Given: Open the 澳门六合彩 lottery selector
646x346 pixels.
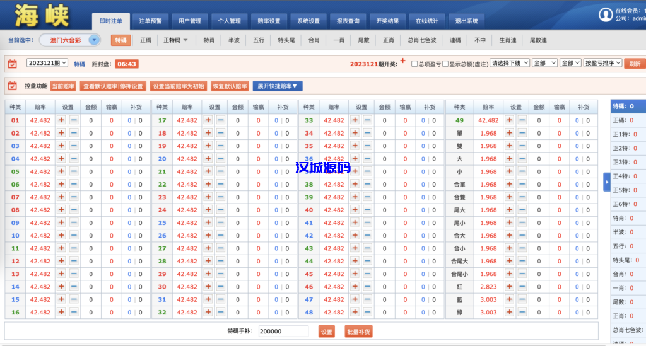Looking at the screenshot, I should coord(70,40).
